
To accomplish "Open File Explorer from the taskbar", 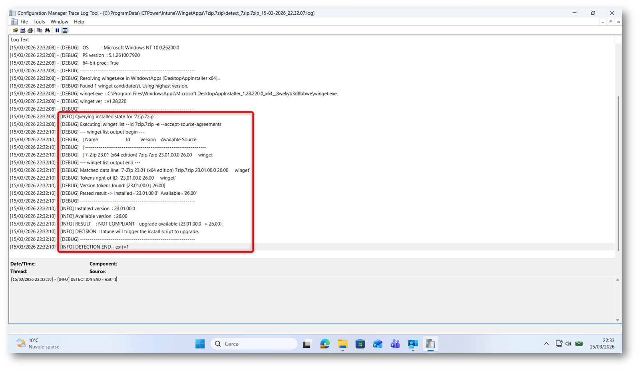I will click(x=342, y=344).
